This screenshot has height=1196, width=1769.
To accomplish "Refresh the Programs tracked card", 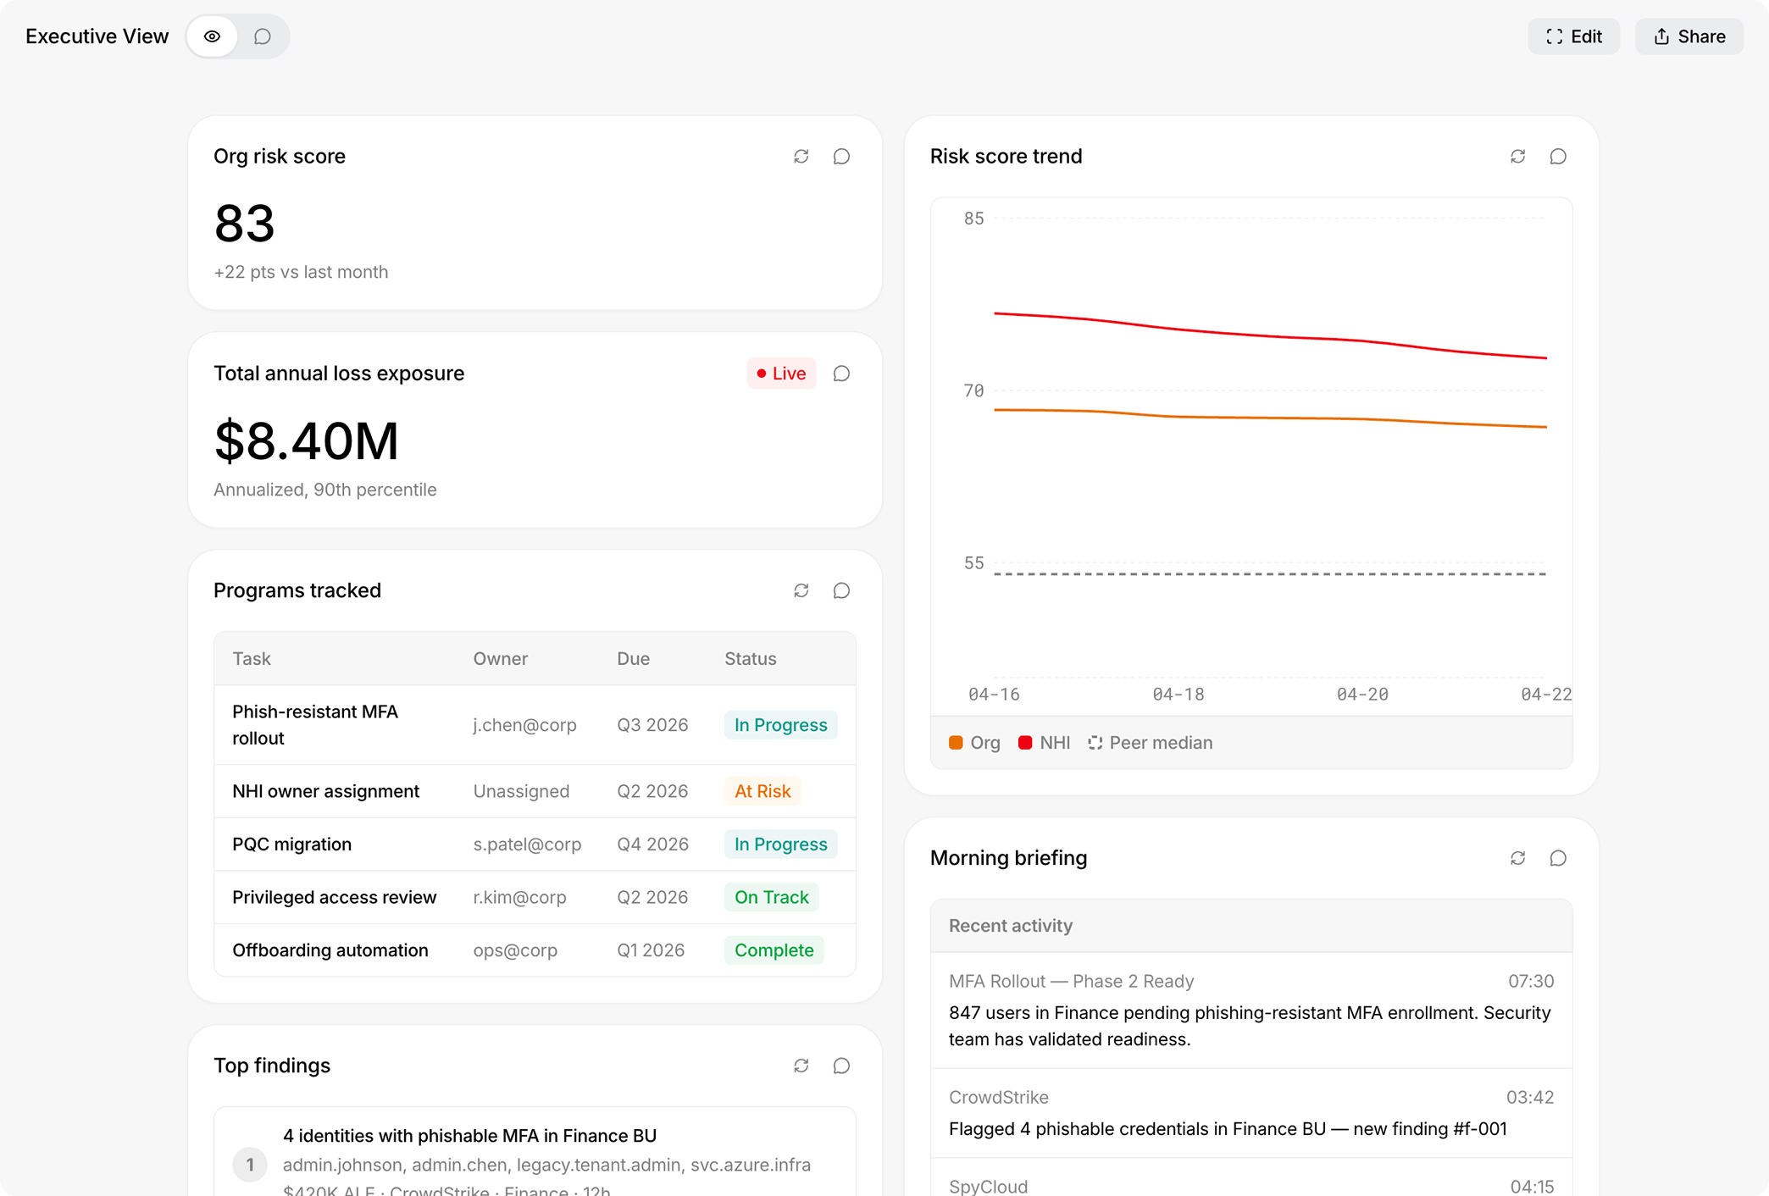I will click(x=801, y=590).
